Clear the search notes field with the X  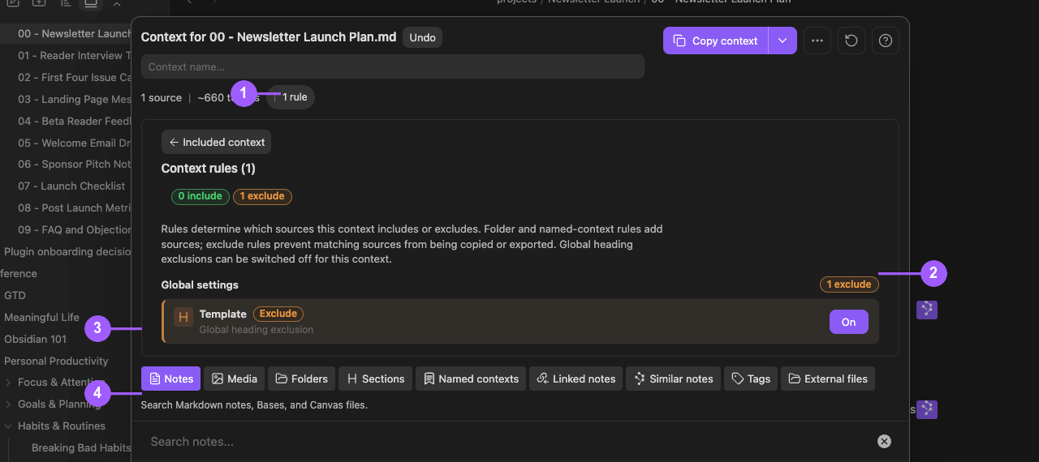pyautogui.click(x=884, y=442)
